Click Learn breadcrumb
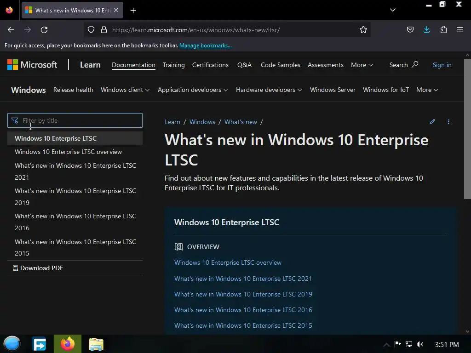The width and height of the screenshot is (471, 353). 172,122
